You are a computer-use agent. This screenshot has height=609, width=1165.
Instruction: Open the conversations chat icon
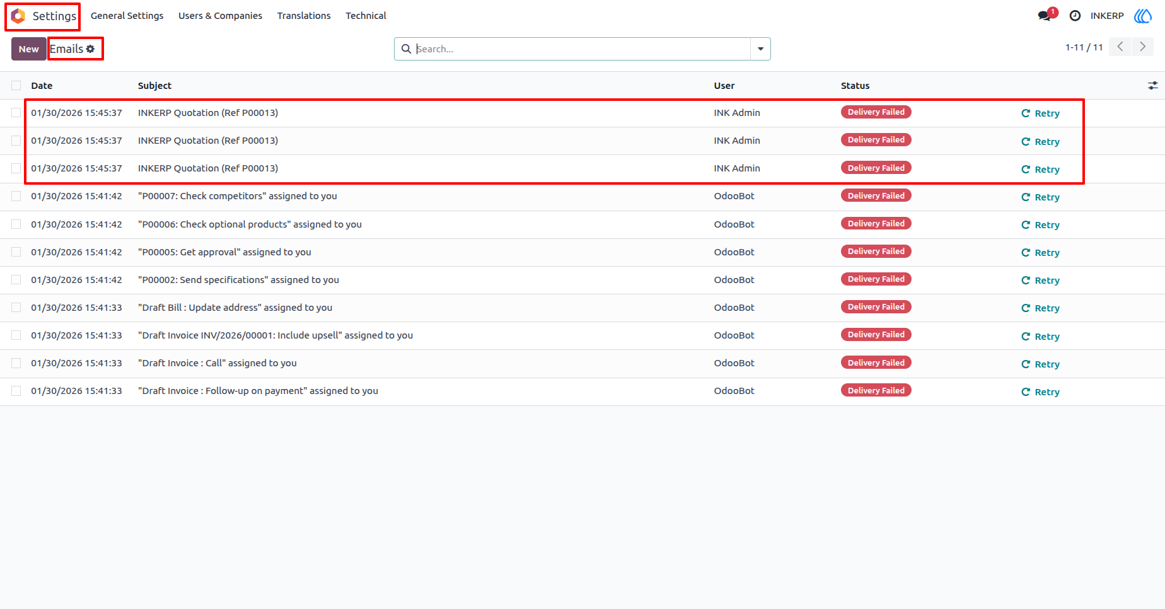point(1045,16)
